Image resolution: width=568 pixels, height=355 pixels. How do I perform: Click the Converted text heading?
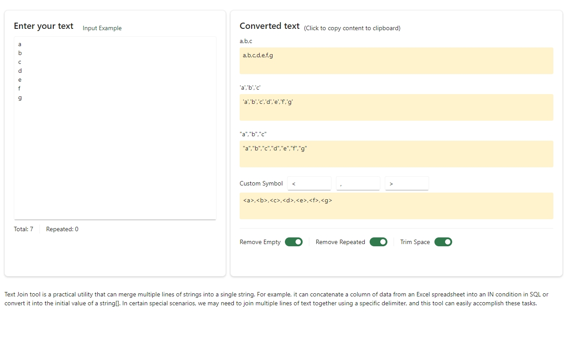[269, 26]
